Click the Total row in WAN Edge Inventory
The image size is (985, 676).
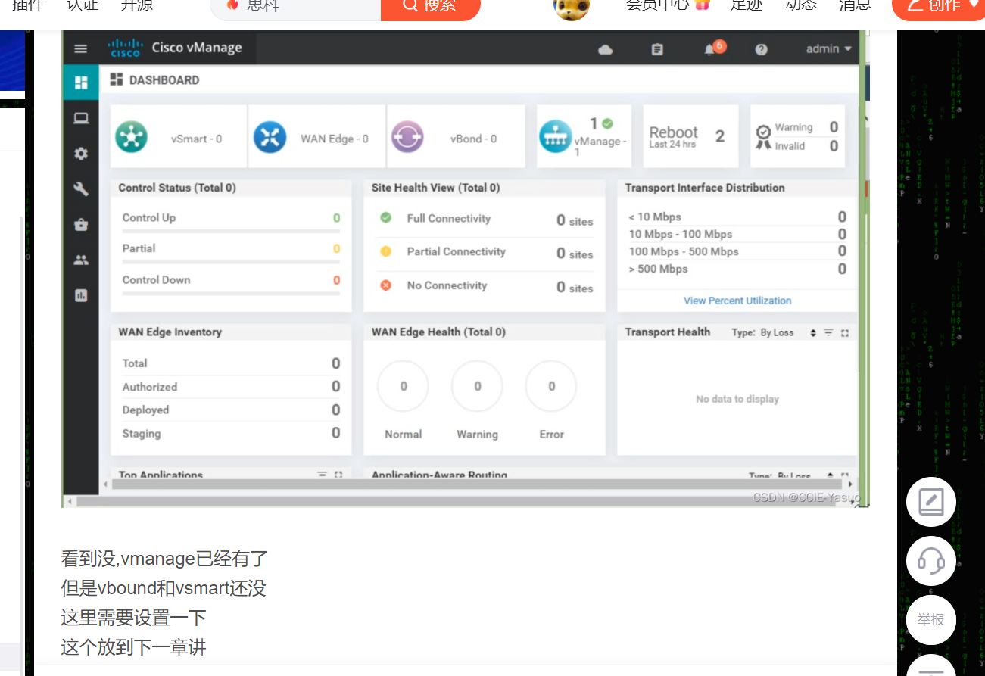(x=231, y=363)
